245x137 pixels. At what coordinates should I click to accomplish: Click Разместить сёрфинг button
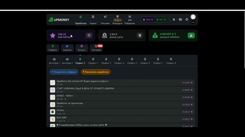(64, 72)
